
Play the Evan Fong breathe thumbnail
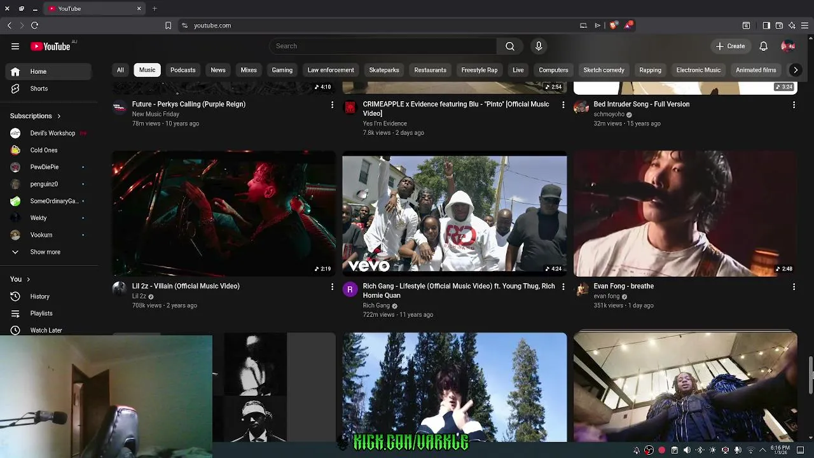[686, 214]
